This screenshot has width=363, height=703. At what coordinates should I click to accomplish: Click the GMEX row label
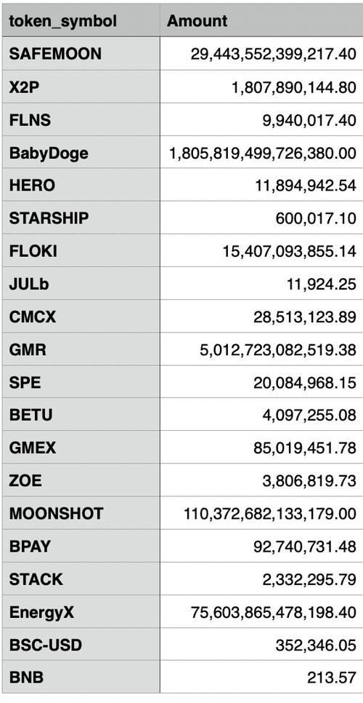point(81,448)
